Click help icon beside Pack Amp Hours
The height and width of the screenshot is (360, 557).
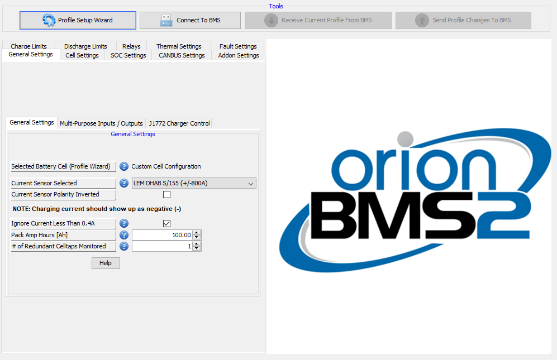[124, 235]
